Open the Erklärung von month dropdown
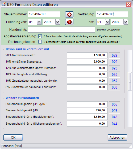Image resolution: width=133 pixels, height=149 pixels. pyautogui.click(x=39, y=22)
